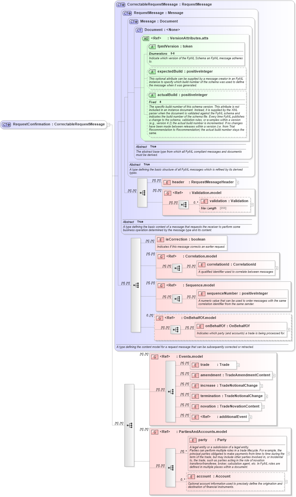This screenshot has width=296, height=497.
Task: Click the G icon of Correlation.model
Action: tap(161, 257)
